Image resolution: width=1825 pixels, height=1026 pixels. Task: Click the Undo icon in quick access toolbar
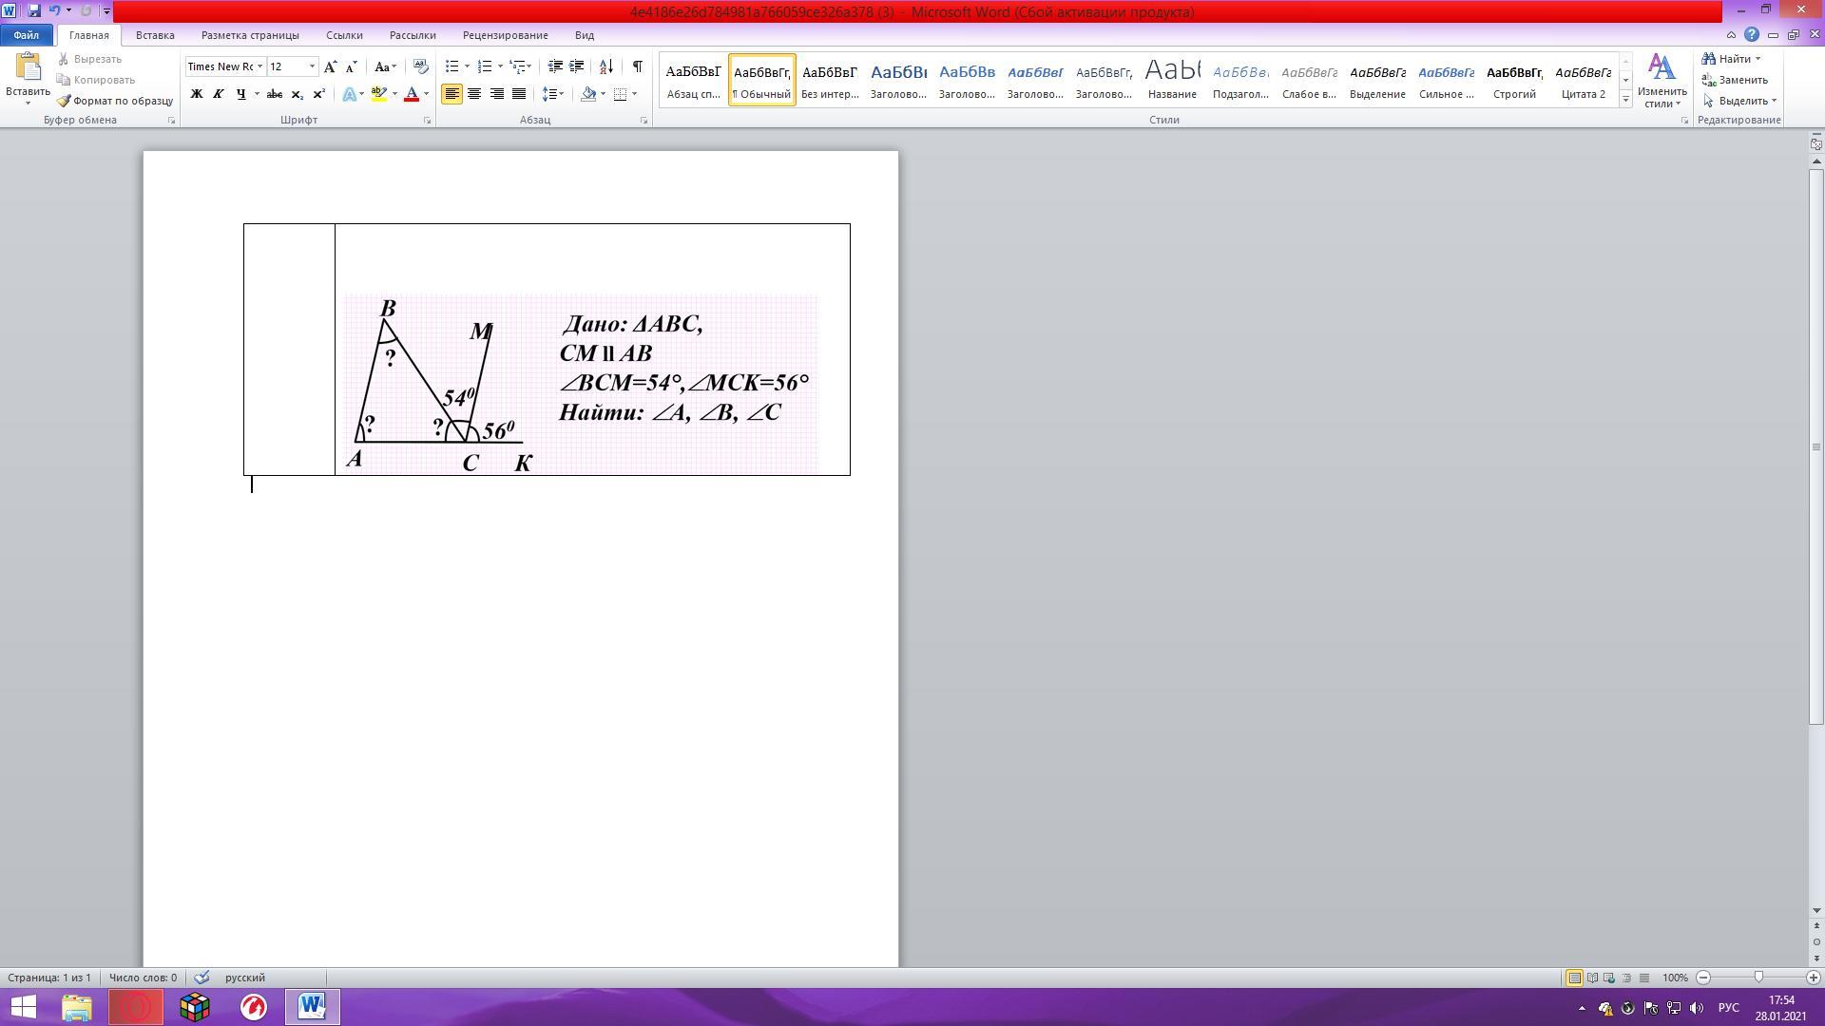54,10
